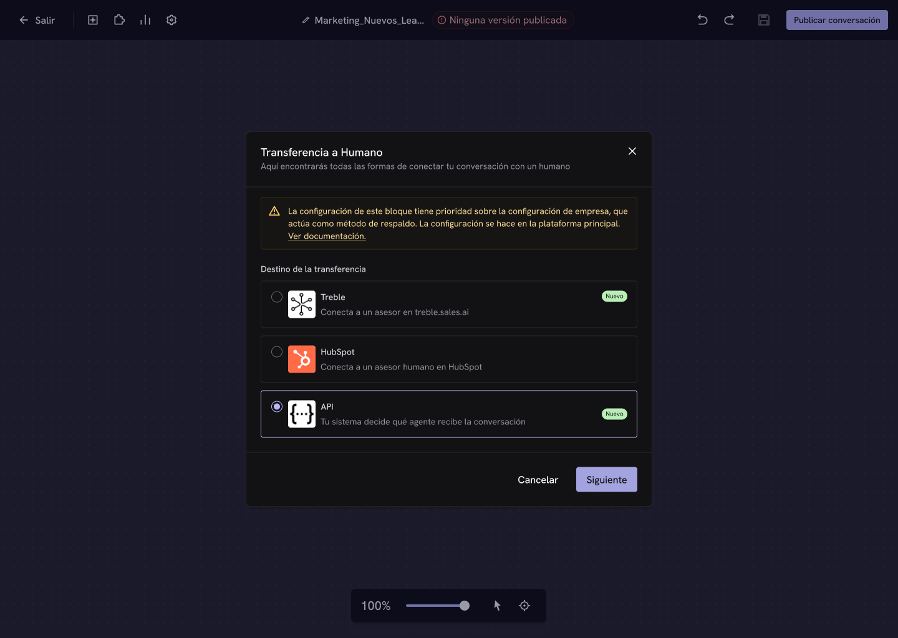Click the yellow warning triangle icon

[x=274, y=211]
